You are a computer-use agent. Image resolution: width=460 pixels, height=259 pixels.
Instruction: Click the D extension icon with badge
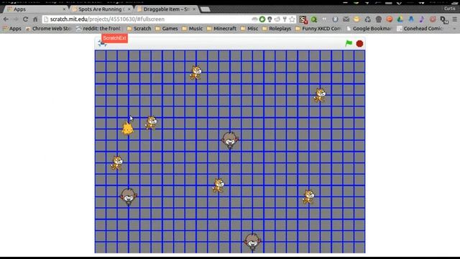click(444, 20)
